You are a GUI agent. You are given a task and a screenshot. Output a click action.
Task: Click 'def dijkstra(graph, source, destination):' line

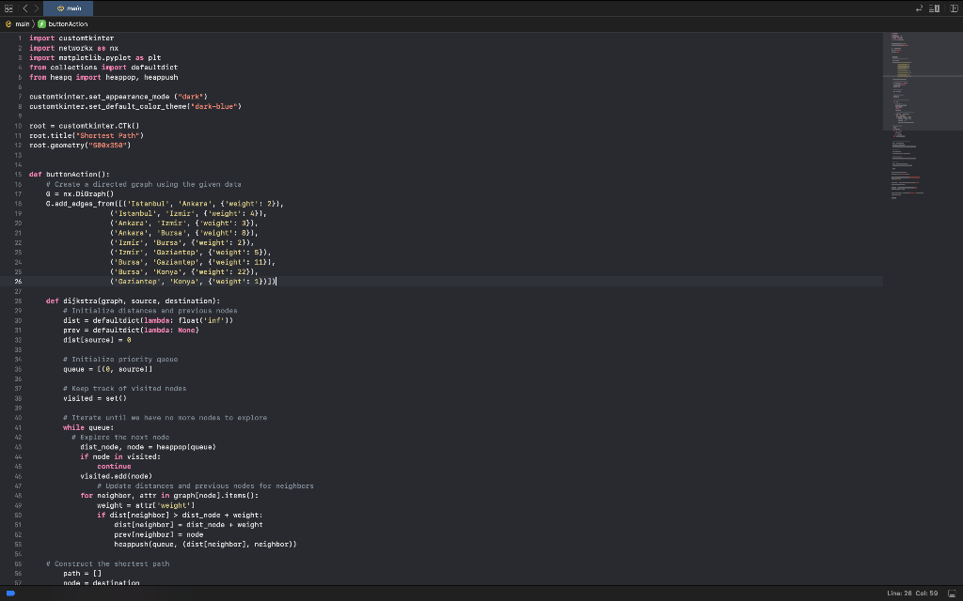(133, 301)
